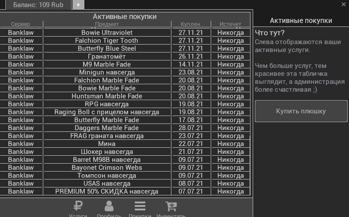Click the Что тут? heading
The width and height of the screenshot is (349, 217).
pyautogui.click(x=269, y=33)
